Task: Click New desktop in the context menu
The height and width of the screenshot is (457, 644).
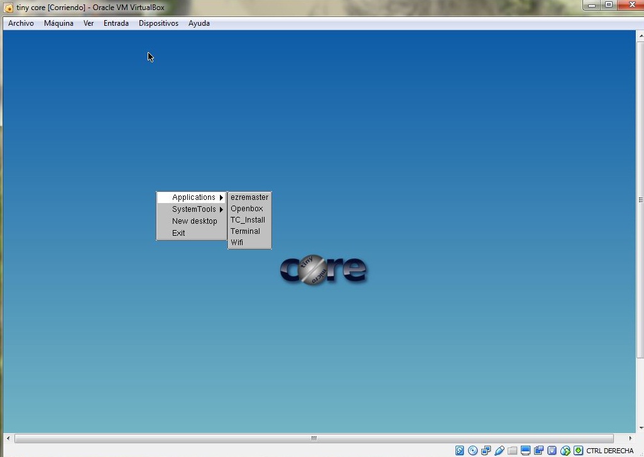Action: [194, 221]
